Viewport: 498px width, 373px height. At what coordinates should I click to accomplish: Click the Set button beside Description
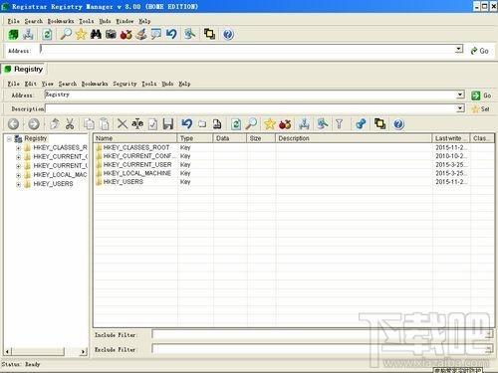[481, 109]
